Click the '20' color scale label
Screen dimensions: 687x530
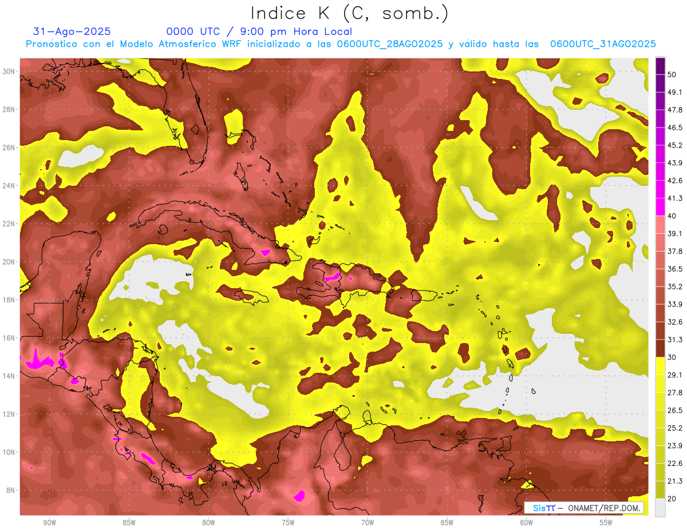[x=672, y=499]
